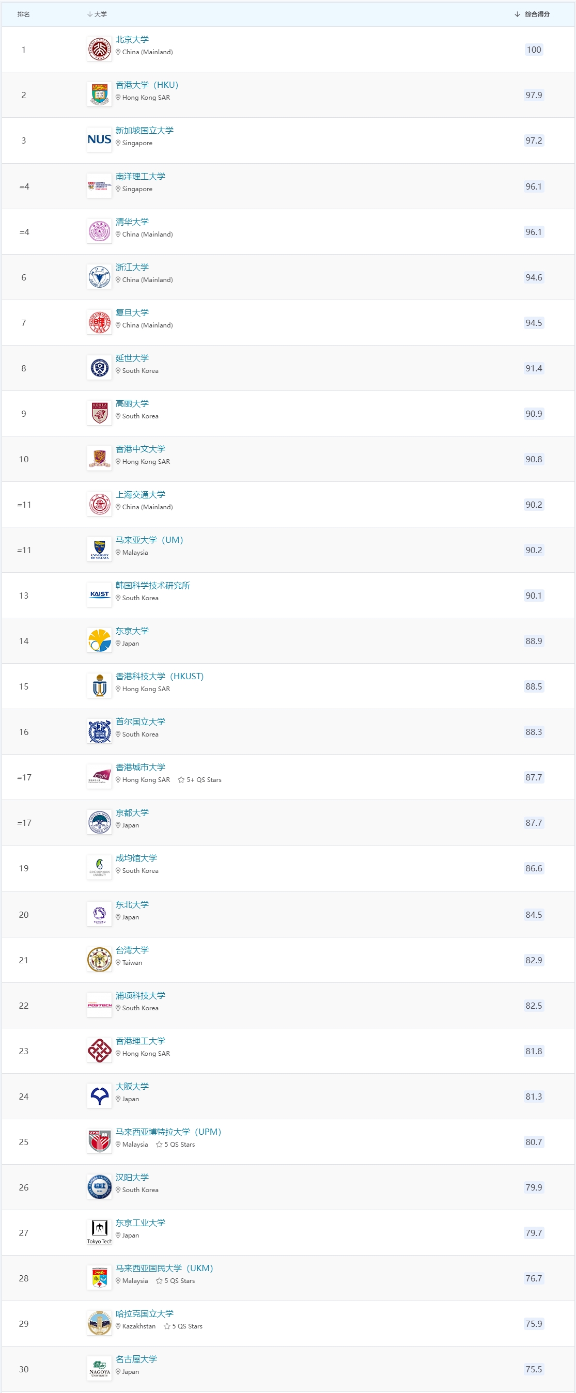This screenshot has height=1393, width=576.
Task: Click 5 QS Stars badge for UPM
Action: (x=176, y=1144)
